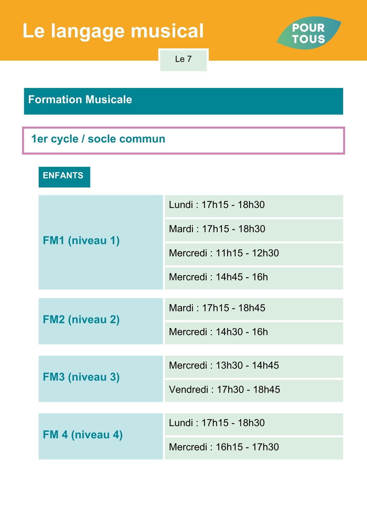Screen dimensions: 367x520
Task: Click Mercredi 11h15 - 12h30 slot
Action: pyautogui.click(x=254, y=254)
